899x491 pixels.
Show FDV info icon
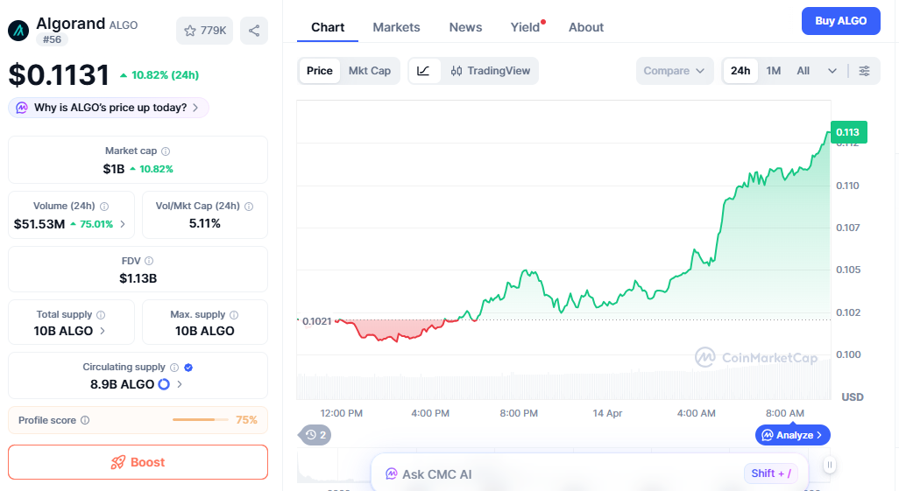(149, 261)
